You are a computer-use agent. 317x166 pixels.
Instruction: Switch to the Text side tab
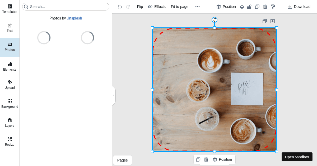click(x=10, y=28)
